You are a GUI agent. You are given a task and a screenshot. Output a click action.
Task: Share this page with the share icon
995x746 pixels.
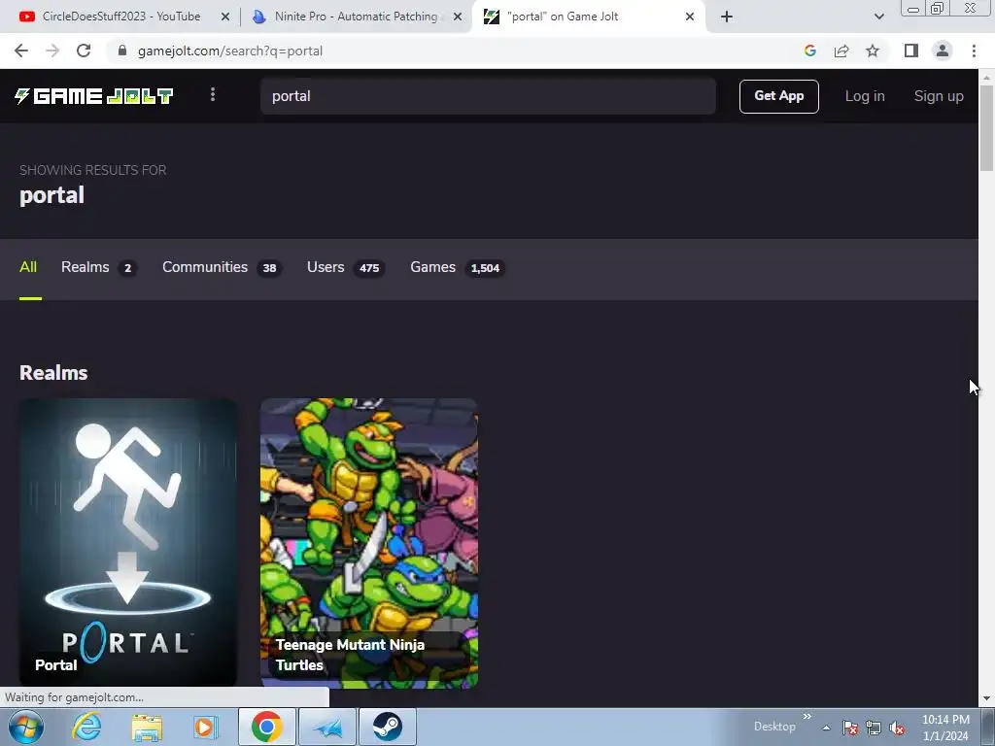[x=841, y=51]
